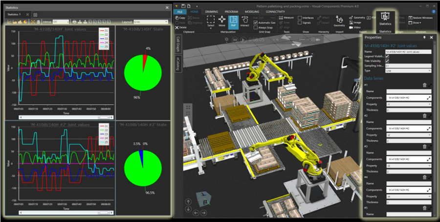Add a pie chart in Statistics toolbar
Viewport: 440px width, 222px height.
pyautogui.click(x=25, y=22)
